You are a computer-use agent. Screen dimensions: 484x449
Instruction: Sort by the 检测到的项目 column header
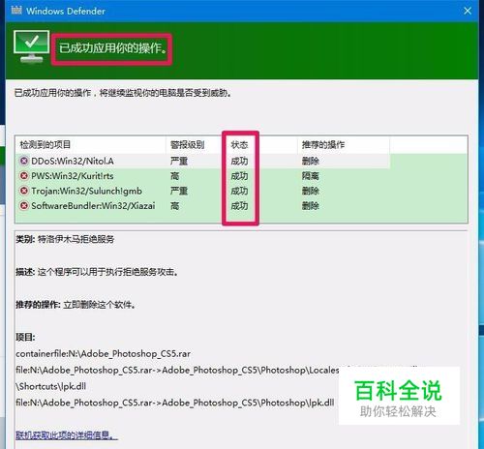pos(91,145)
